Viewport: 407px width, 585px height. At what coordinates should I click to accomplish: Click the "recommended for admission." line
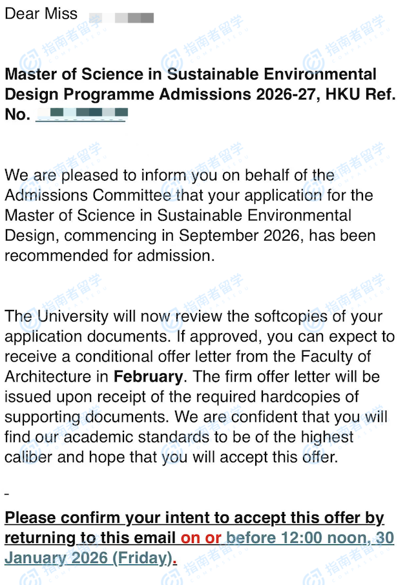click(109, 256)
